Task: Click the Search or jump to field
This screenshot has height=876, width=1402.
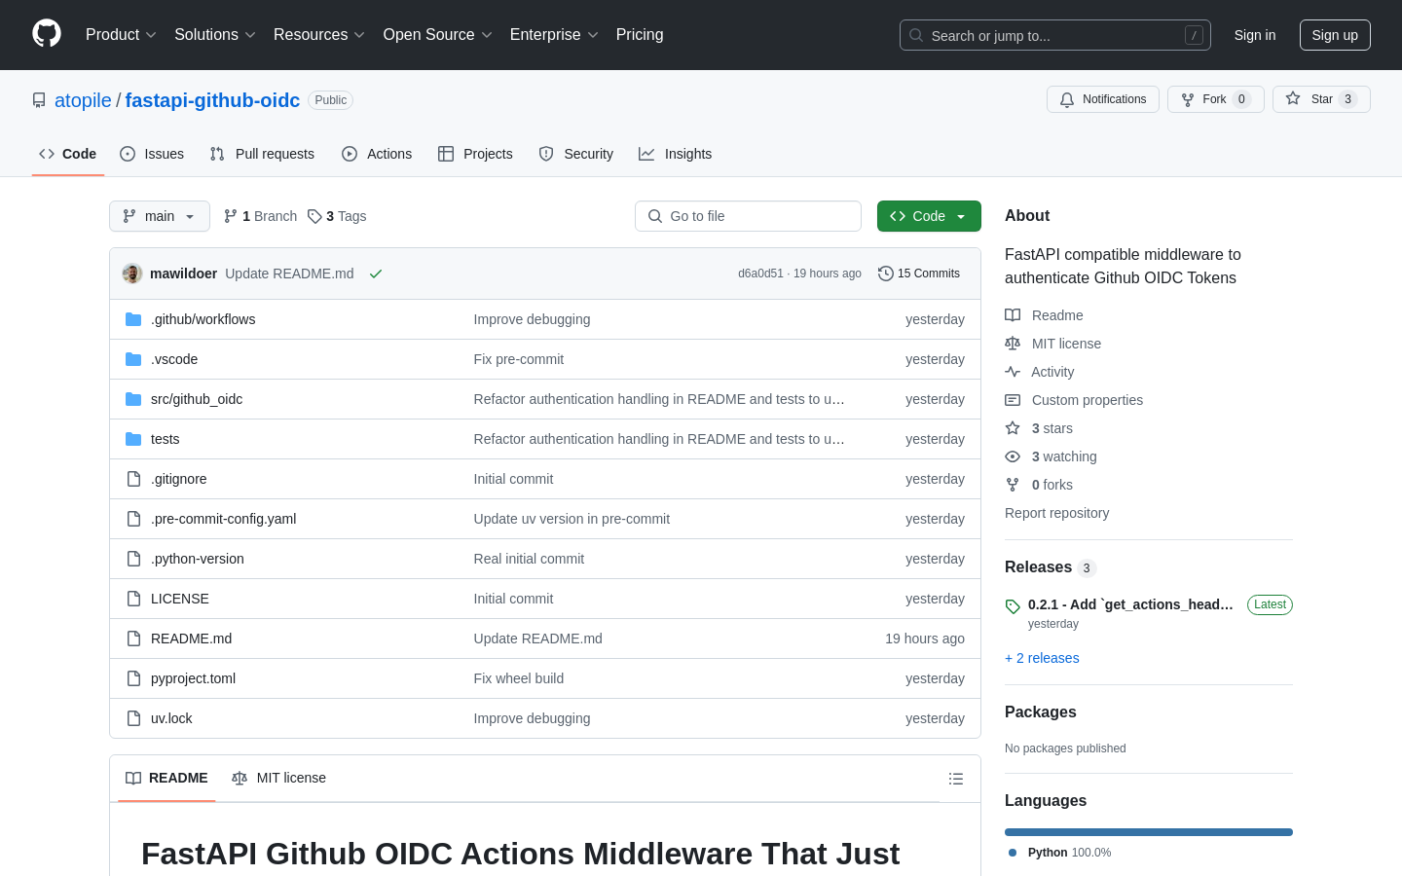Action: 1055,35
